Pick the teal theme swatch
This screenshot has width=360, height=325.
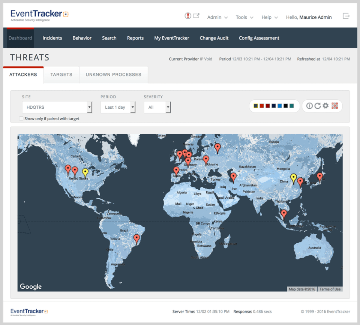pos(292,106)
